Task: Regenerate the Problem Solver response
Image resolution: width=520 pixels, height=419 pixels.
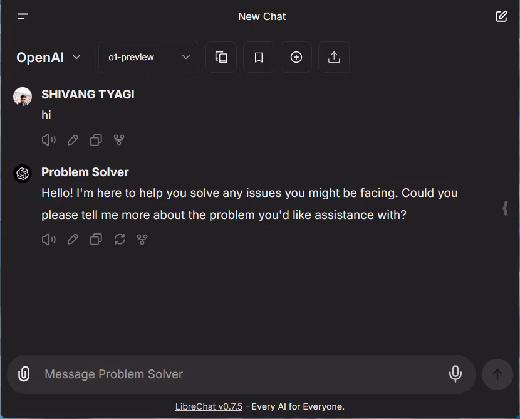Action: pyautogui.click(x=120, y=240)
